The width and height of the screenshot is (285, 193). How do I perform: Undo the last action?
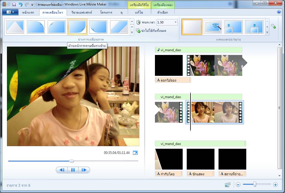point(20,5)
